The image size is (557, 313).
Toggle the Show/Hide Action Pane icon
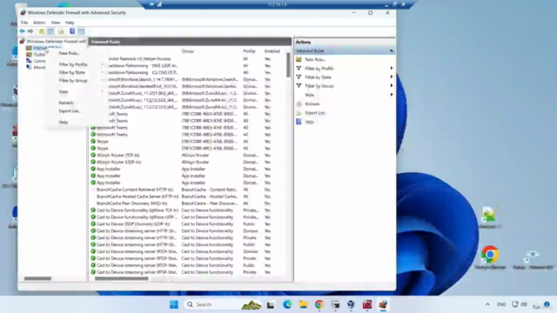pyautogui.click(x=81, y=31)
